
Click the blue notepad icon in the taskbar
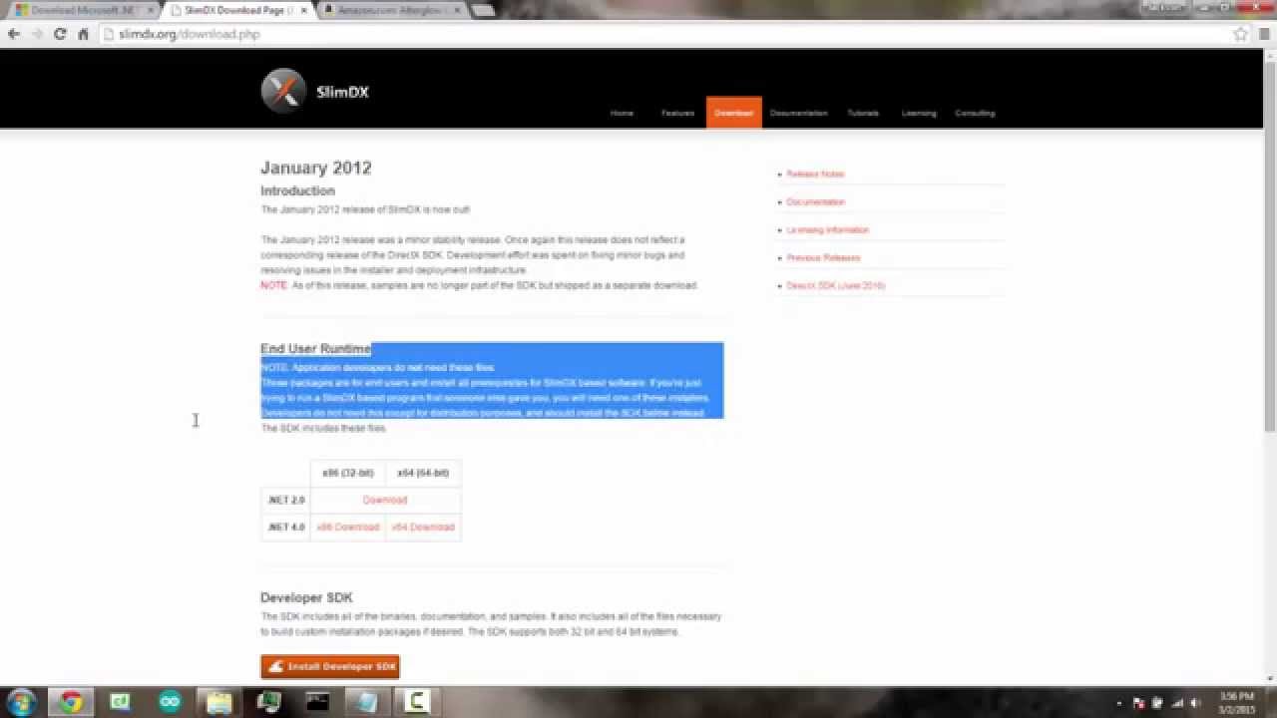tap(367, 702)
